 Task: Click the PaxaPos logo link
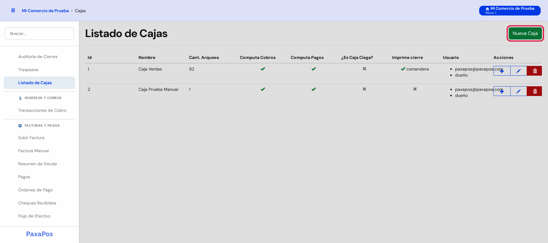(x=40, y=234)
